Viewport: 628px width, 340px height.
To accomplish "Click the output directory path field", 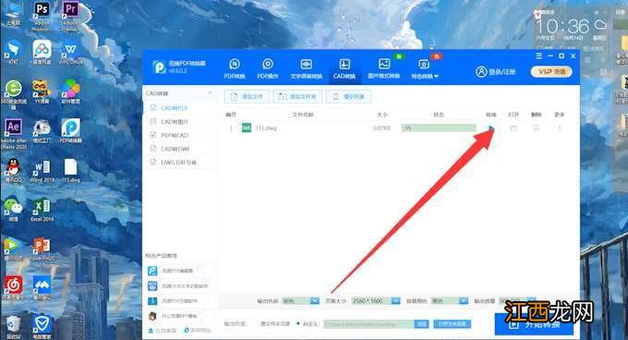I will (368, 324).
